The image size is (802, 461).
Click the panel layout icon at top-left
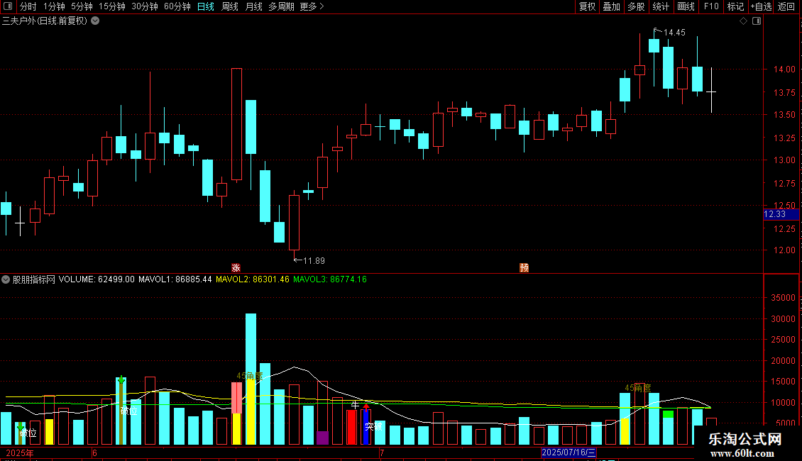(8, 6)
